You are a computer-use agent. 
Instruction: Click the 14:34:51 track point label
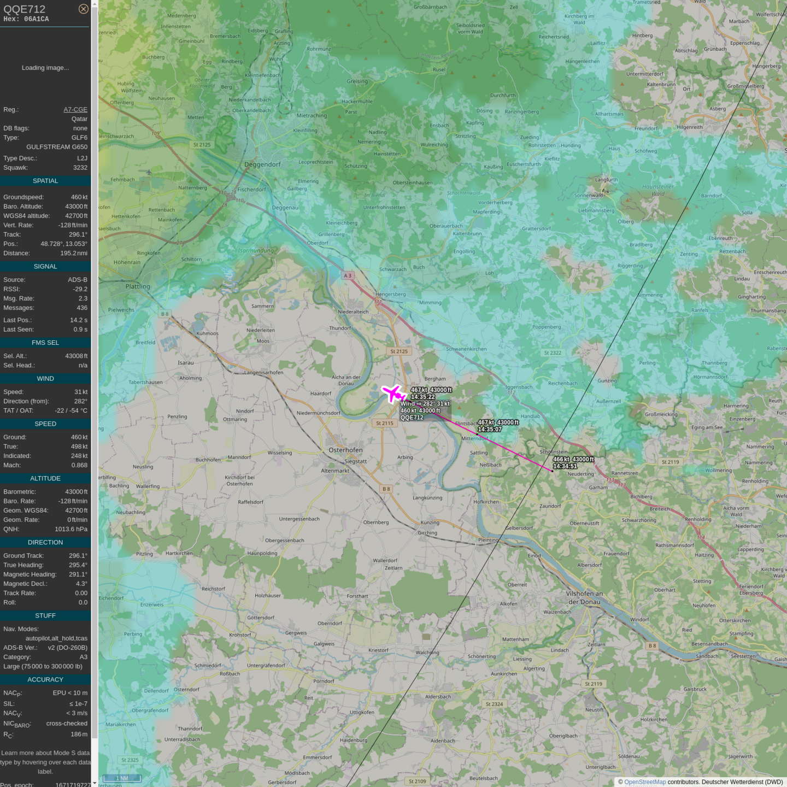point(565,466)
